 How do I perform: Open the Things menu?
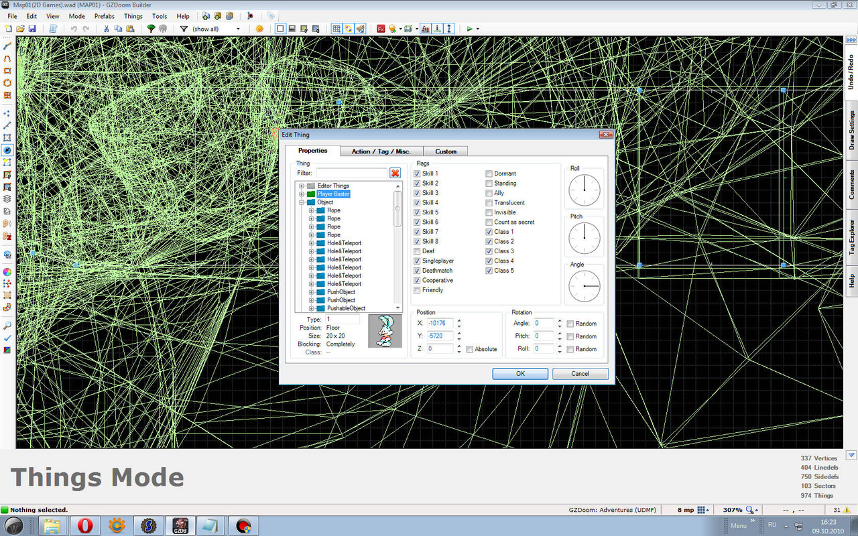[133, 16]
